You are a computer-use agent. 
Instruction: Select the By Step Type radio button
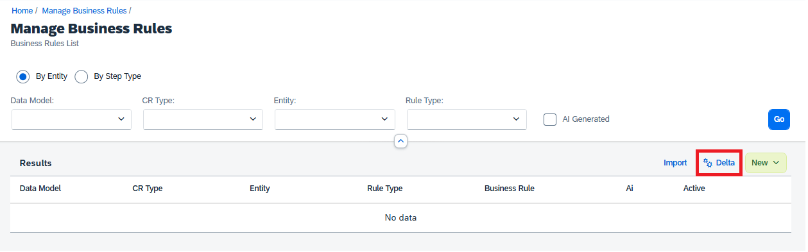82,76
